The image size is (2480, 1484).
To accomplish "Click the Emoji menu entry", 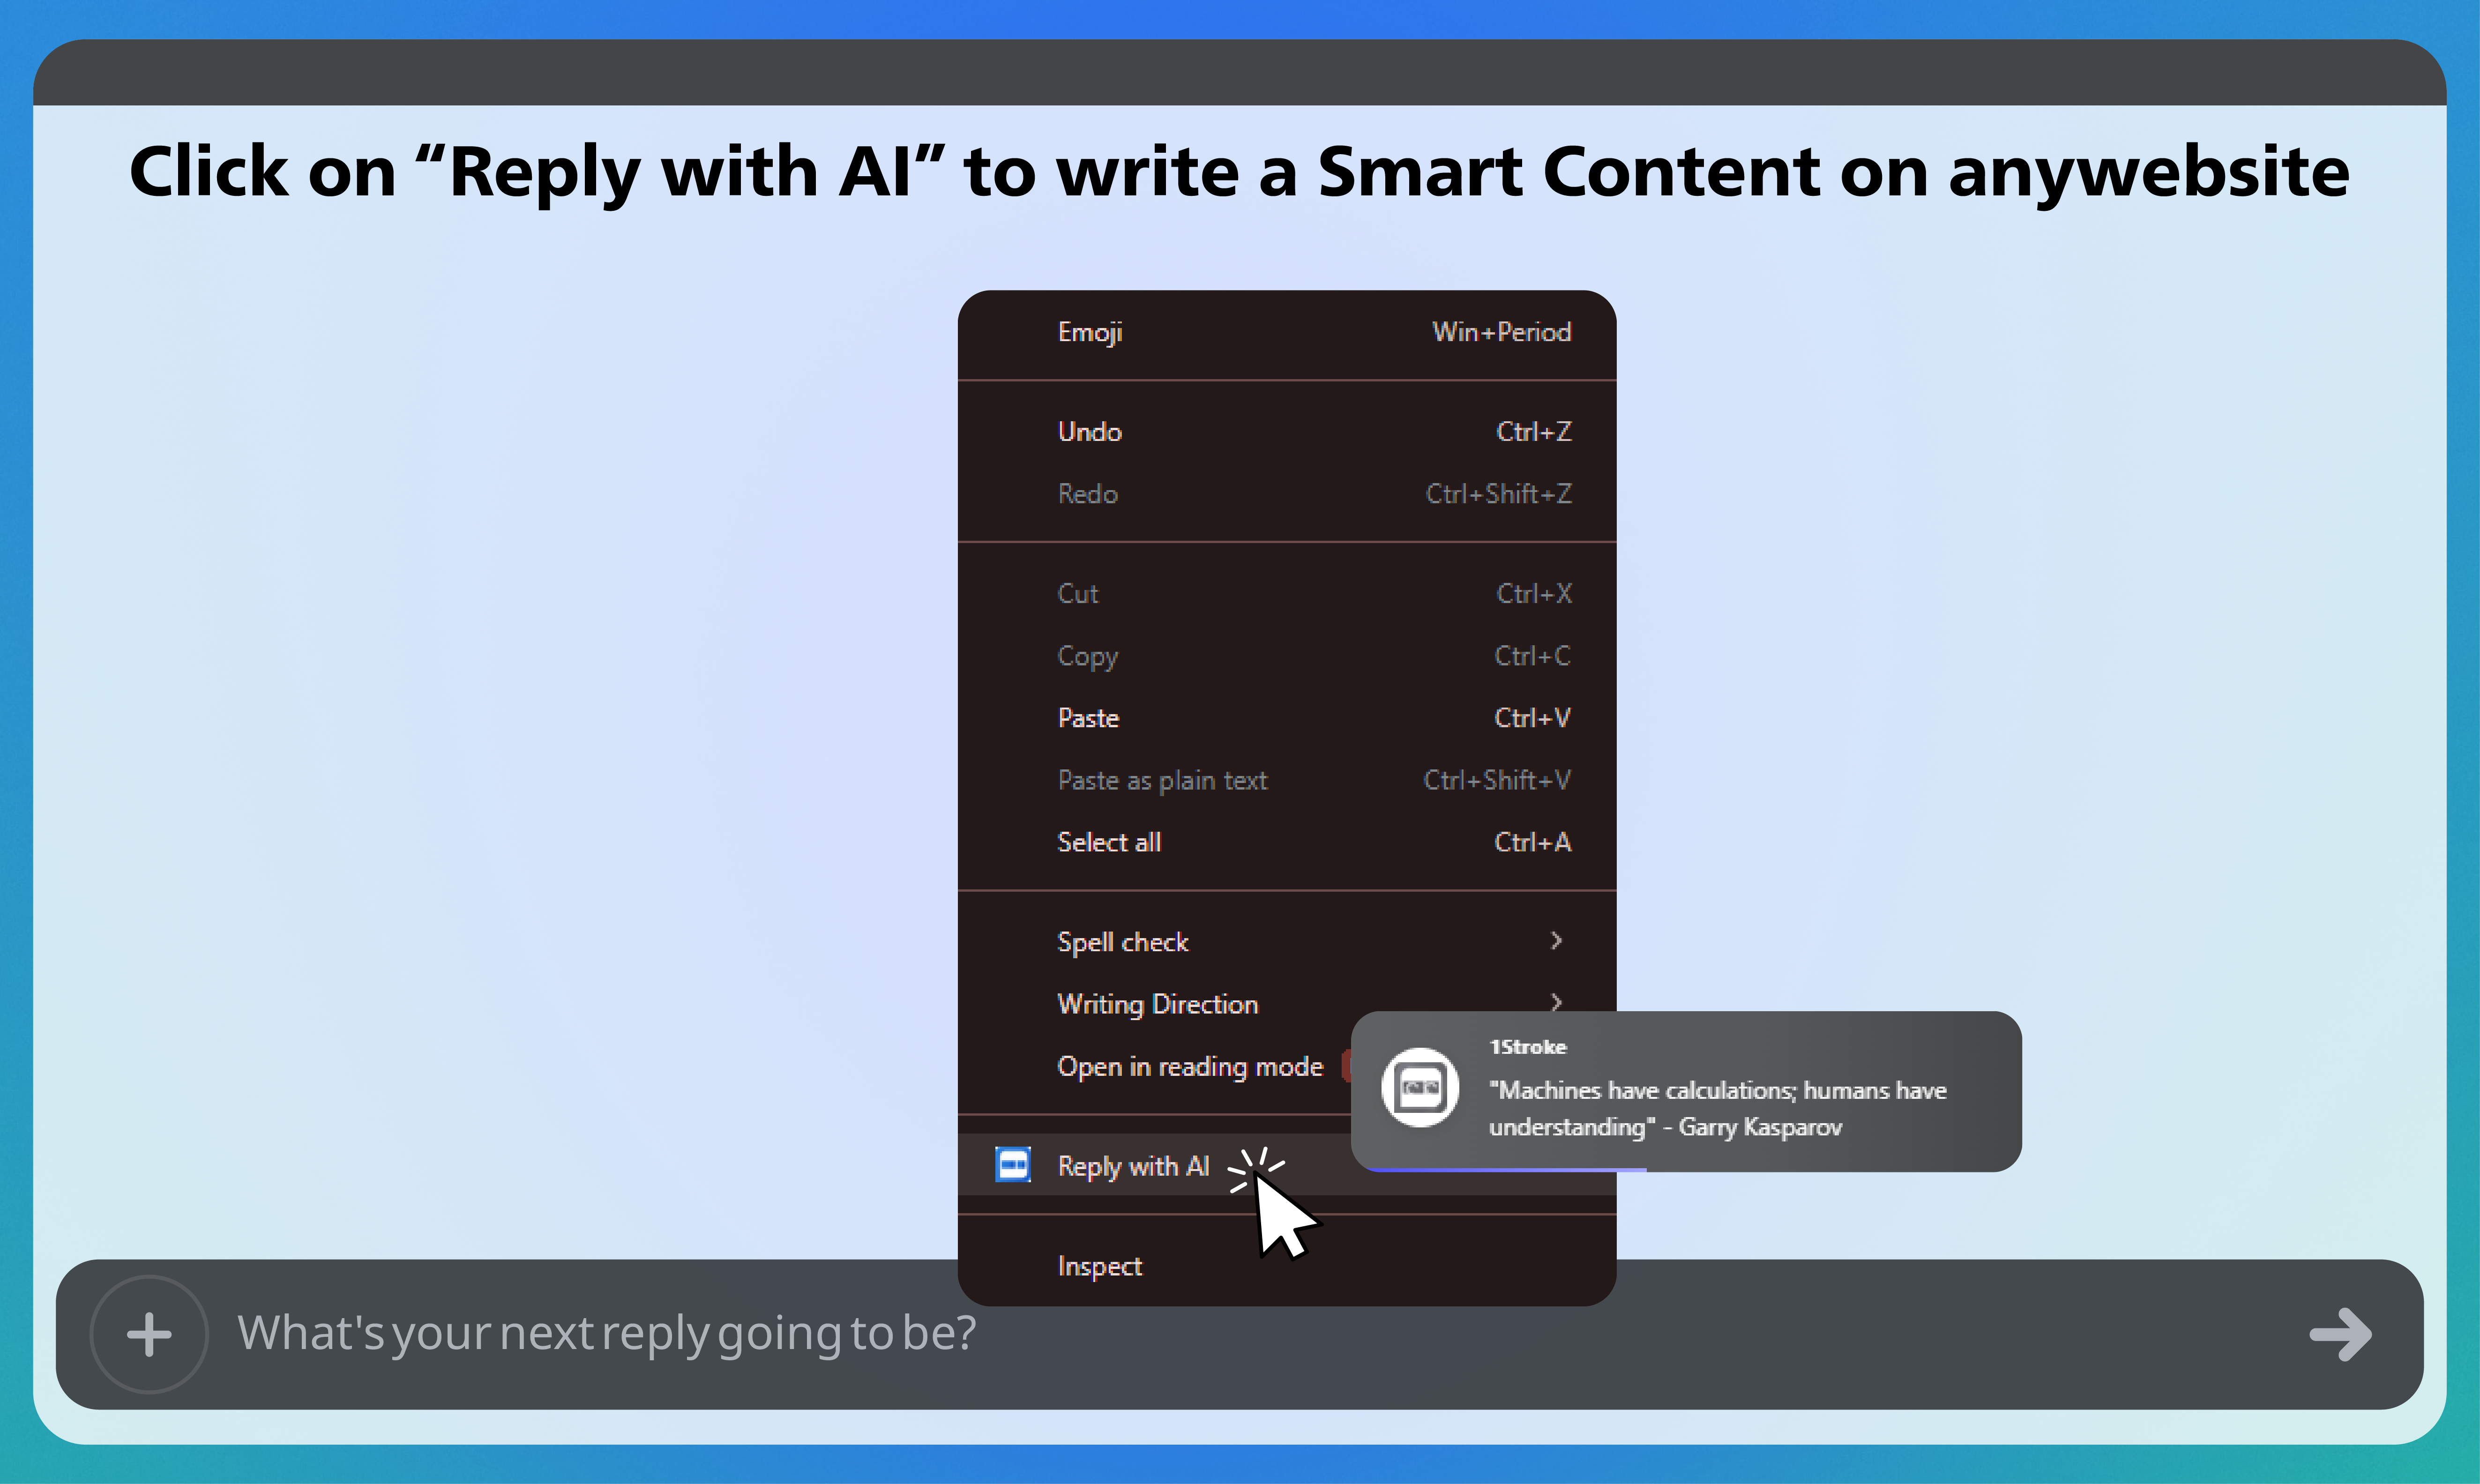I will point(1090,332).
